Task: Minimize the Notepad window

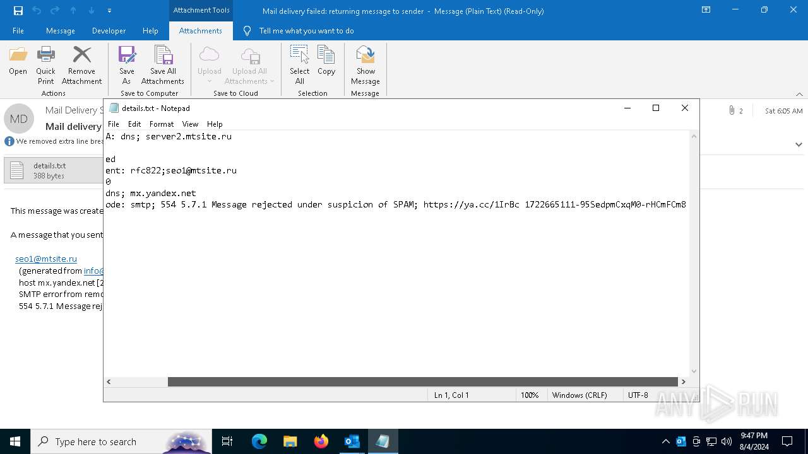Action: coord(627,108)
